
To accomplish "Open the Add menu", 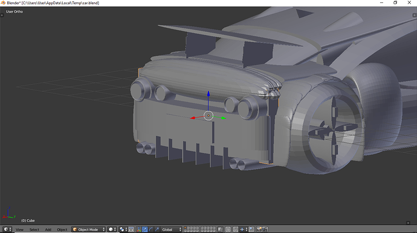I will click(x=48, y=229).
